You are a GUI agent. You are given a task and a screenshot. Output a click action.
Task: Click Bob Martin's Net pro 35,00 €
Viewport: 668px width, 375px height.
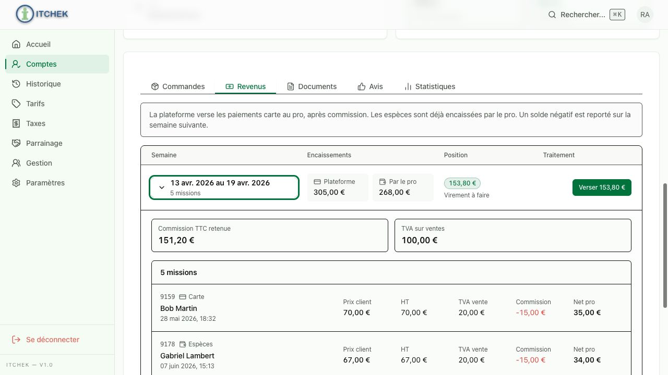587,312
